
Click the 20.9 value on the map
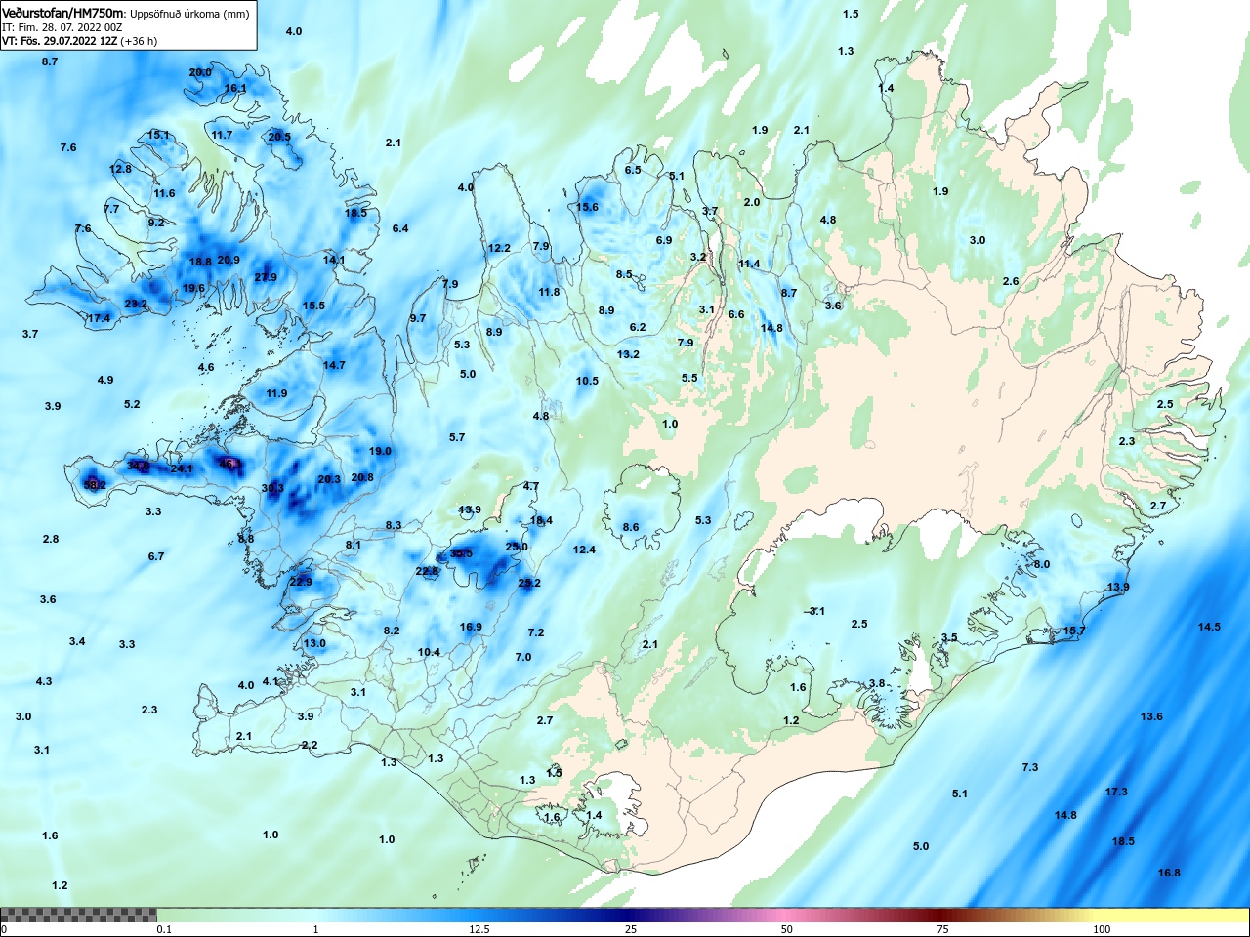pyautogui.click(x=229, y=260)
